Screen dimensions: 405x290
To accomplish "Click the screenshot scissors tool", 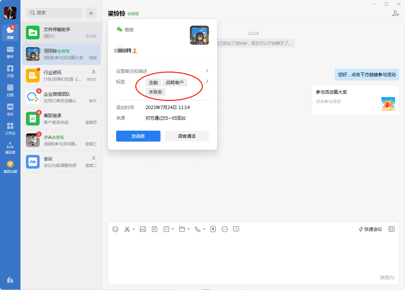I will [x=127, y=229].
